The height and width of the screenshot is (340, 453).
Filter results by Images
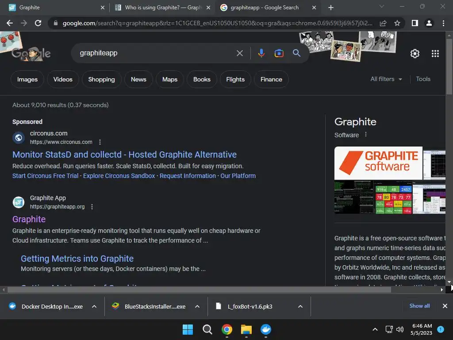pyautogui.click(x=27, y=79)
